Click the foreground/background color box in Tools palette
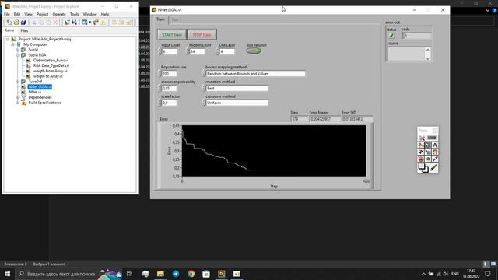The width and height of the screenshot is (498, 280). 423,168
